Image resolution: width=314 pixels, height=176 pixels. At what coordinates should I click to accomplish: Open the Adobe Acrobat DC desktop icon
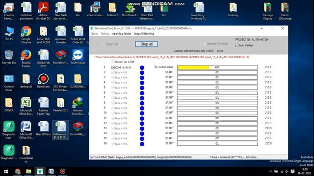43,11
